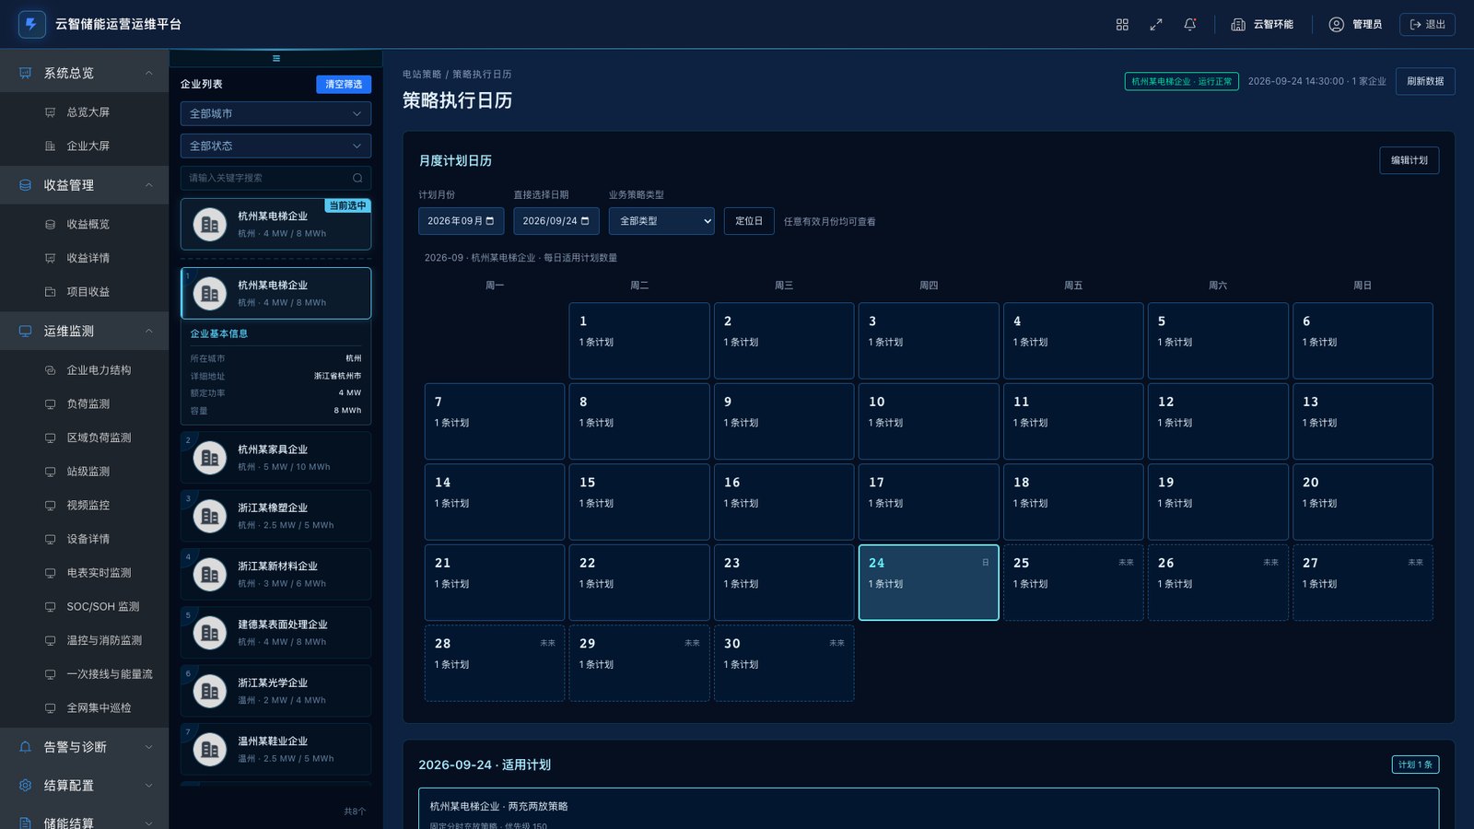This screenshot has width=1474, height=829.
Task: Click the 云智环能 organization icon
Action: pyautogui.click(x=1238, y=25)
